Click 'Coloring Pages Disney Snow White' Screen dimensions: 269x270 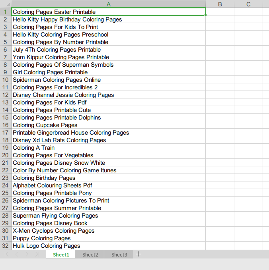click(109, 163)
